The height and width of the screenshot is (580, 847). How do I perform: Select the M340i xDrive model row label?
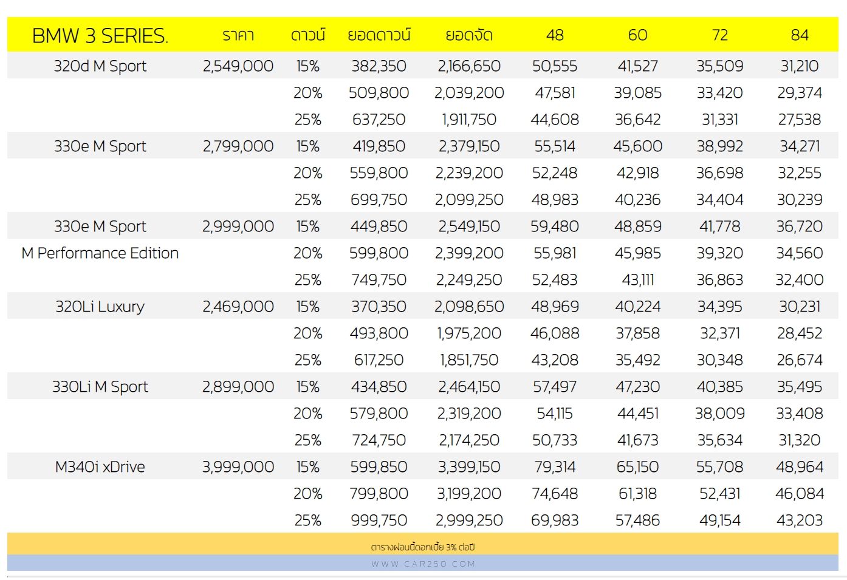pos(100,467)
